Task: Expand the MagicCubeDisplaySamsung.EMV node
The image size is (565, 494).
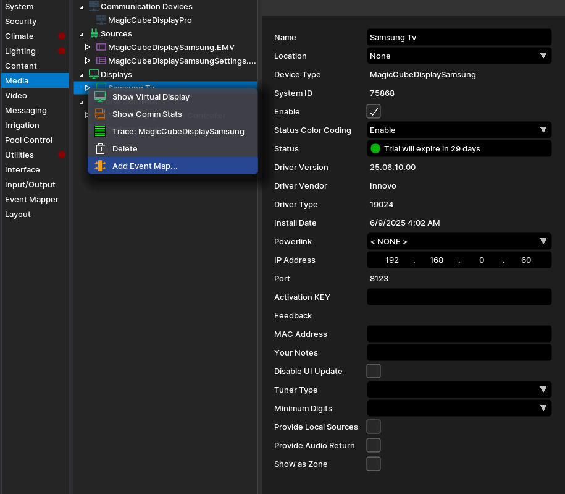Action: (x=87, y=47)
